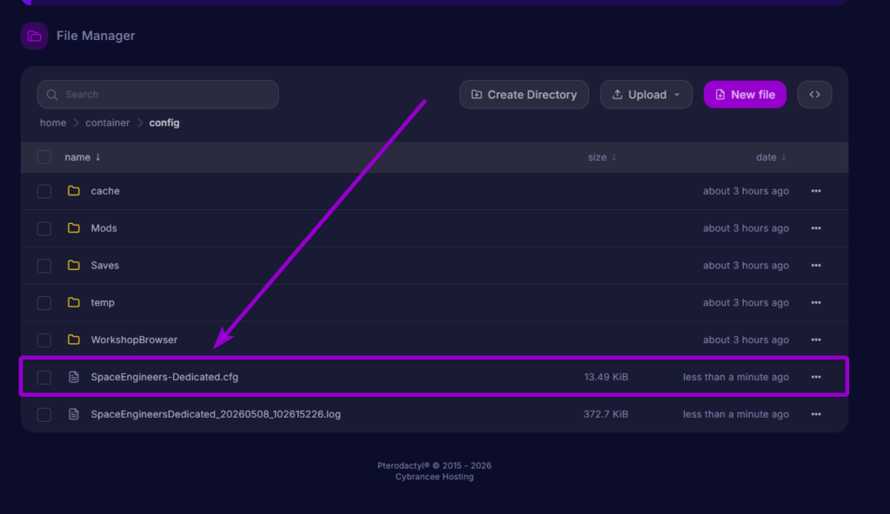Sort the list by size column
This screenshot has width=890, height=514.
(x=601, y=157)
